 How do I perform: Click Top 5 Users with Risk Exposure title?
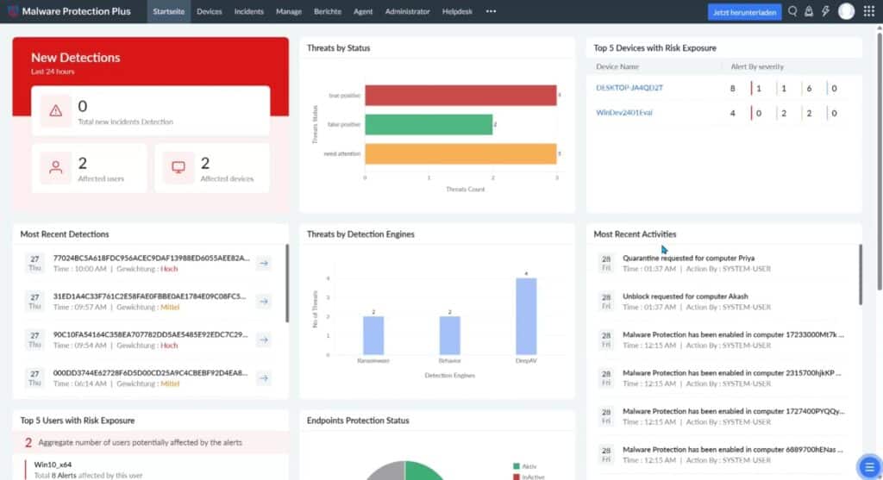click(77, 421)
